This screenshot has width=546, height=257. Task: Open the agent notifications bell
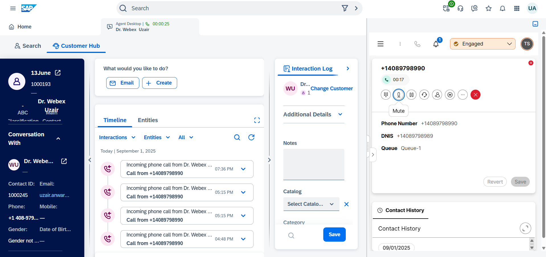click(x=436, y=44)
